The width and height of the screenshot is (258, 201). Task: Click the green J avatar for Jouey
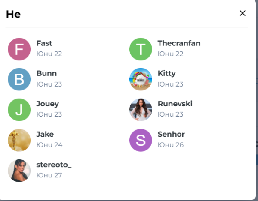click(x=19, y=110)
